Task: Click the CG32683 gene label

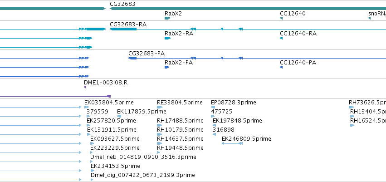Action: pyautogui.click(x=122, y=4)
